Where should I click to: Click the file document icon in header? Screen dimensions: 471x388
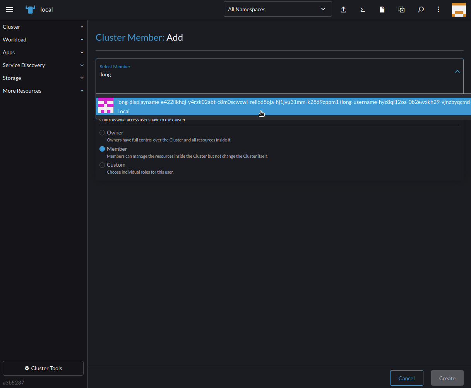pyautogui.click(x=382, y=9)
